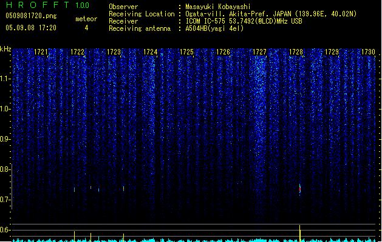Click the kHz axis unit label

tap(5, 49)
